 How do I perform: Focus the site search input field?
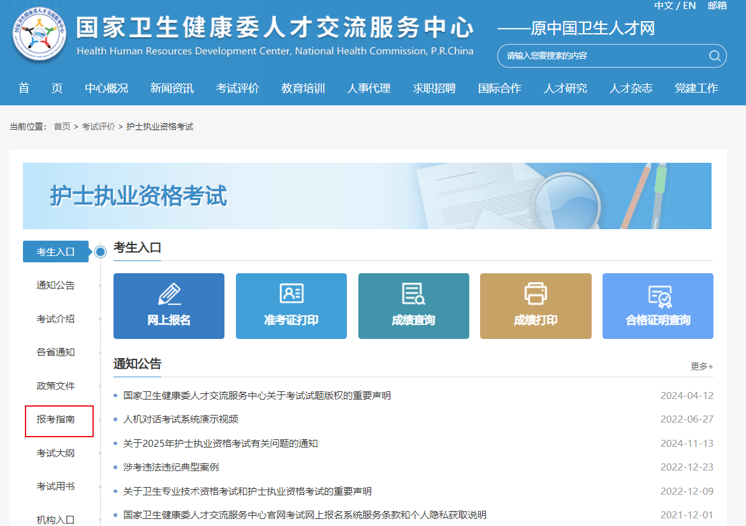point(599,56)
